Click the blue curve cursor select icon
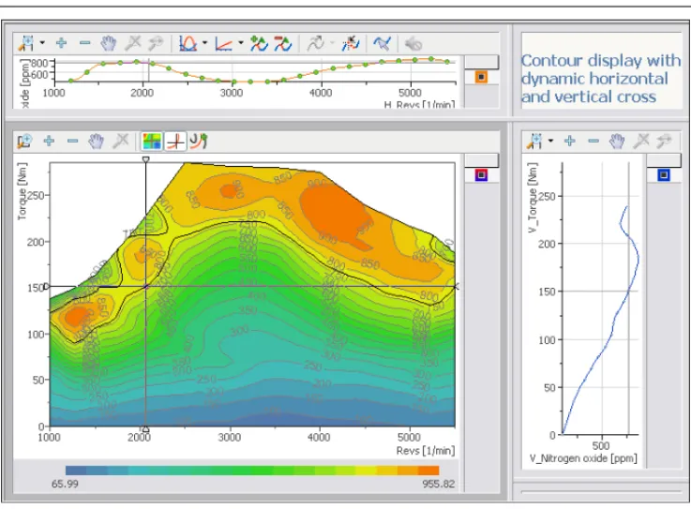 (x=382, y=43)
